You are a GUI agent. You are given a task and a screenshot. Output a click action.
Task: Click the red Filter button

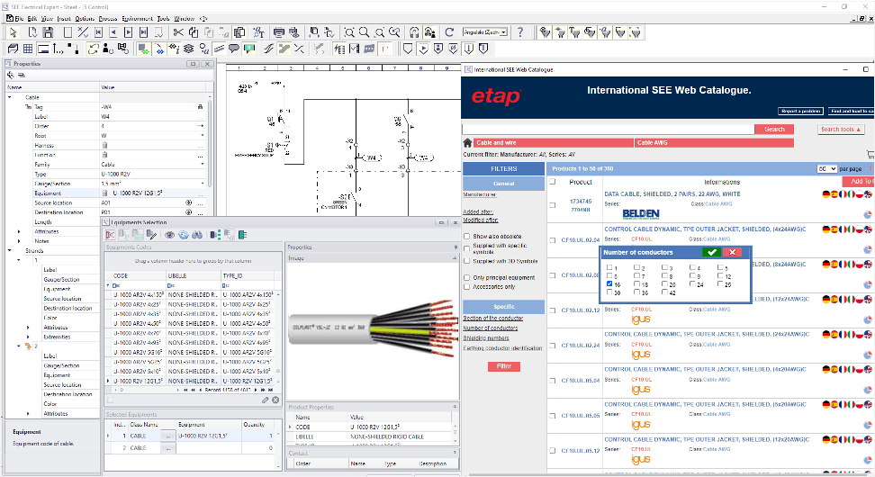pos(503,366)
